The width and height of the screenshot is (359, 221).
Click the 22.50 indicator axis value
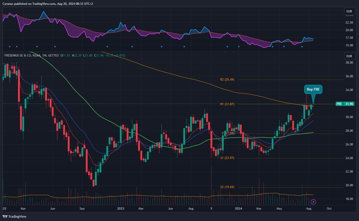pyautogui.click(x=349, y=23)
